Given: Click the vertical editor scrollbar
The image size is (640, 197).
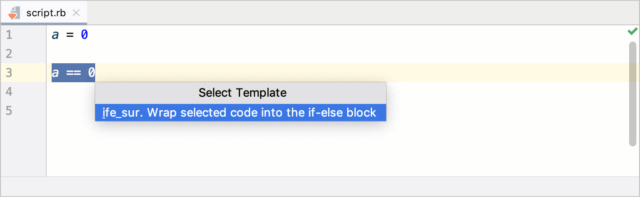Looking at the screenshot, I should tap(632, 94).
